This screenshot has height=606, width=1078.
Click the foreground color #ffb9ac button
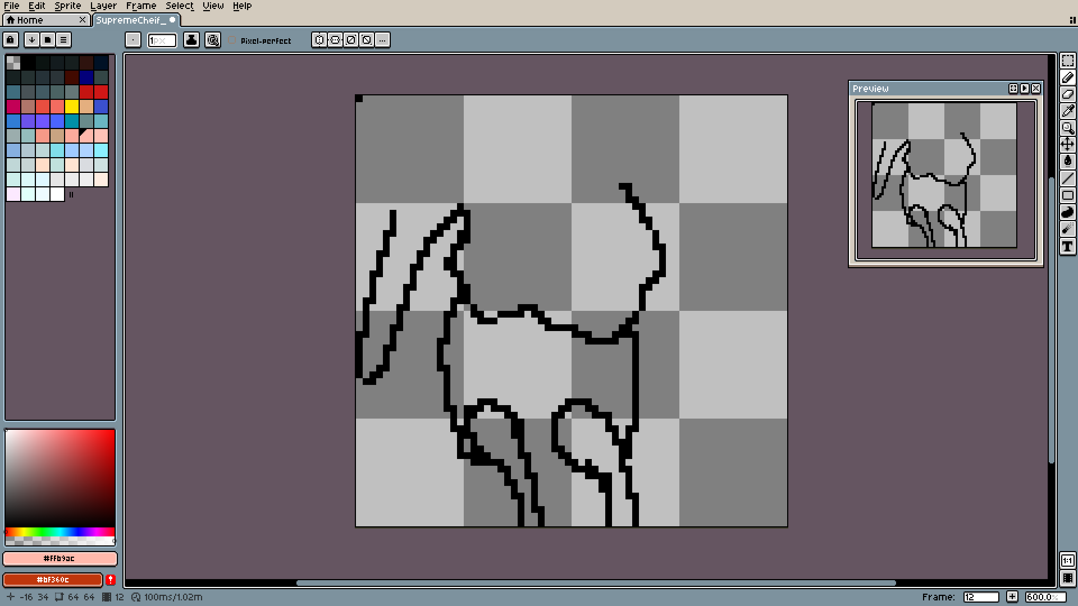tap(60, 558)
